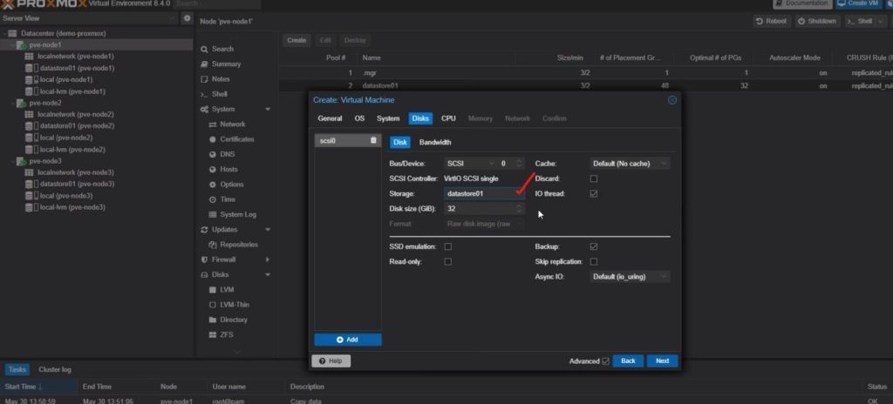Click the device number spinner arrows
893x404 pixels.
pos(519,164)
